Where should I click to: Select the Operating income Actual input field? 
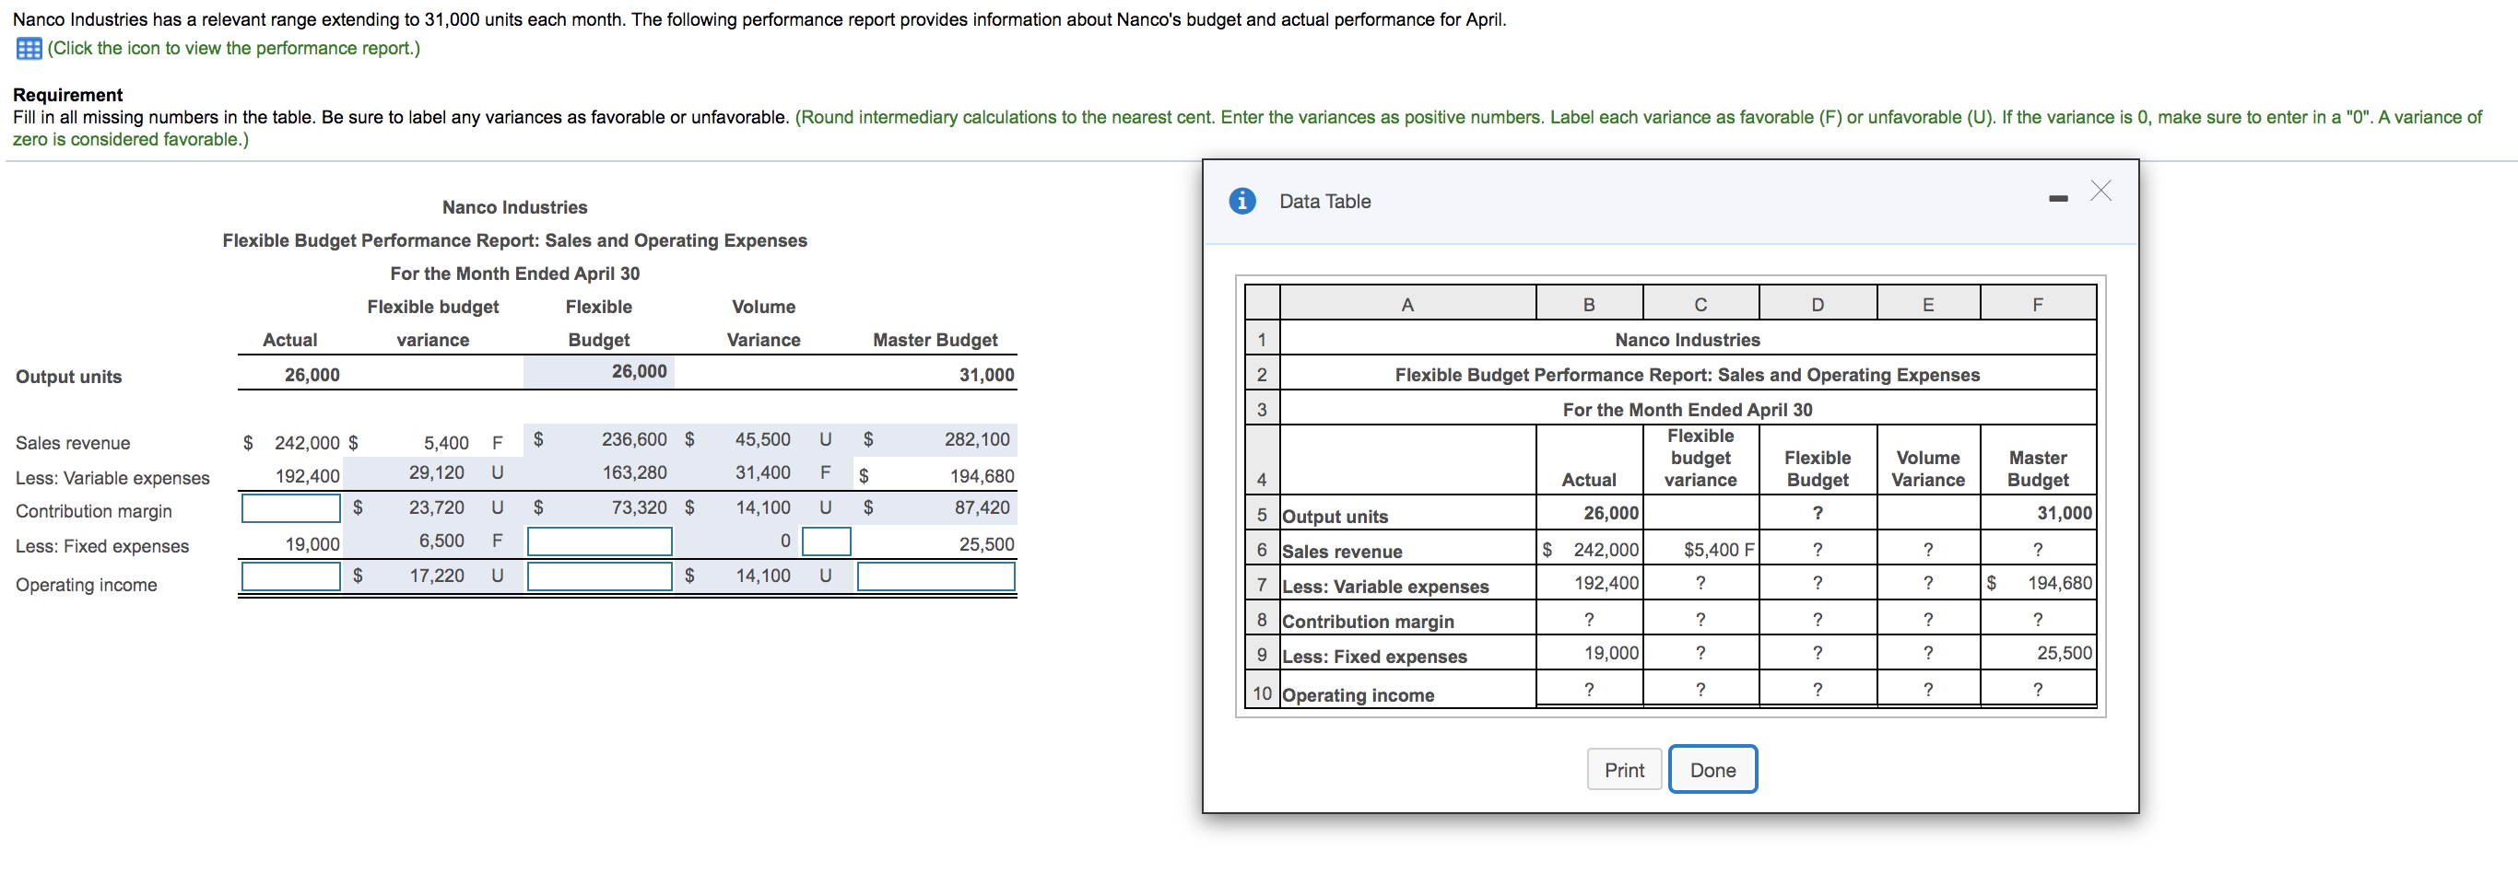coord(290,576)
